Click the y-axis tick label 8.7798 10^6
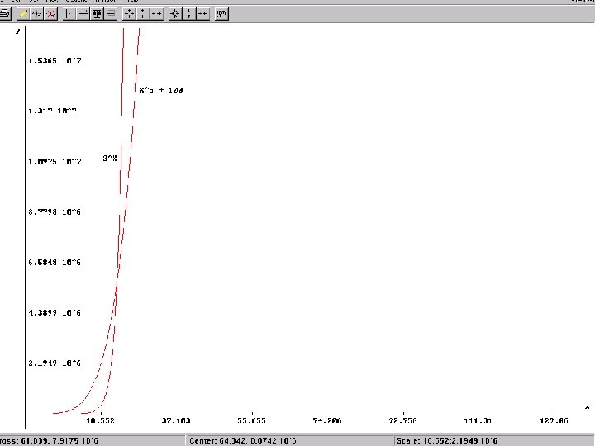The width and height of the screenshot is (595, 446). [x=55, y=212]
